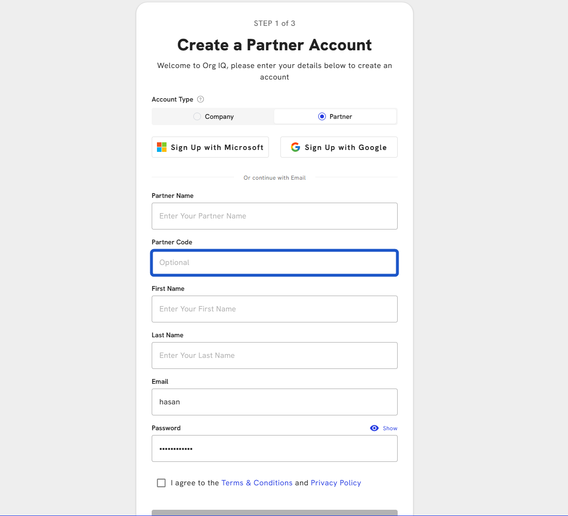Viewport: 568px width, 516px height.
Task: Click the Email field containing 'hasan'
Action: [274, 402]
